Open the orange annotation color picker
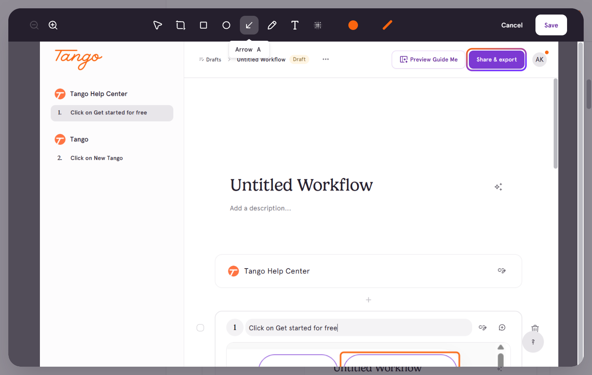Screen dimensions: 592x375 click(x=353, y=25)
